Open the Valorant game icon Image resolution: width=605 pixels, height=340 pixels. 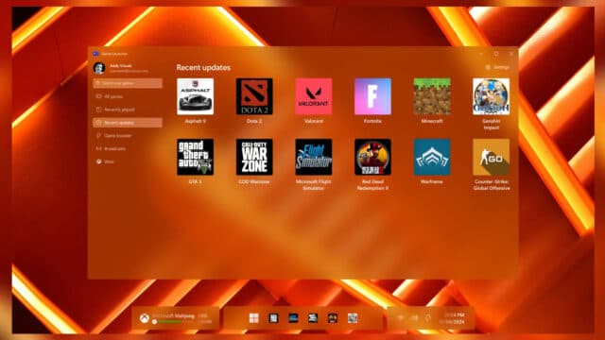click(313, 96)
